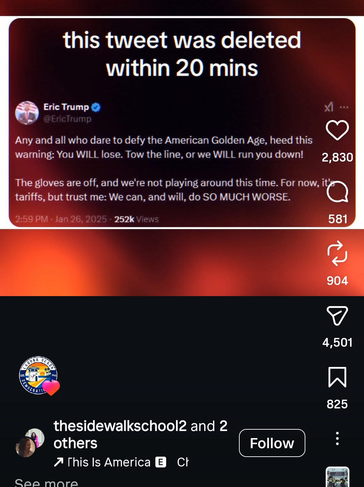Click Eric Trump profile picture in tweet
The height and width of the screenshot is (487, 364).
tap(27, 113)
